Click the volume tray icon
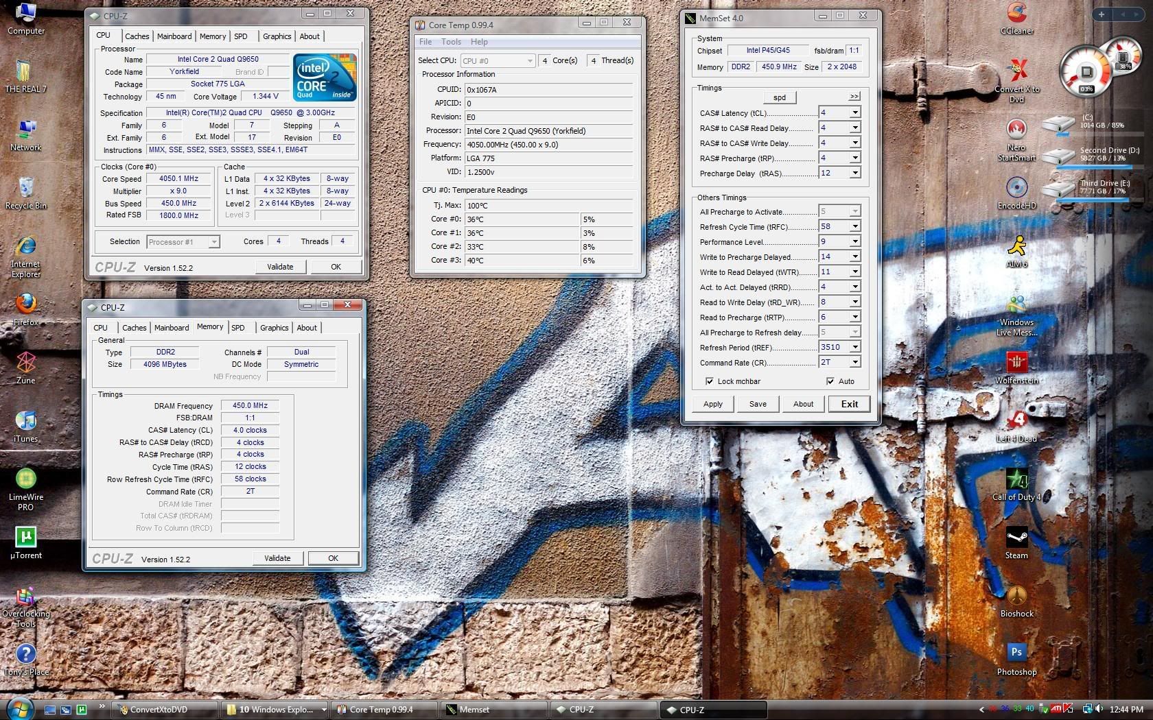1153x720 pixels. pyautogui.click(x=1099, y=709)
